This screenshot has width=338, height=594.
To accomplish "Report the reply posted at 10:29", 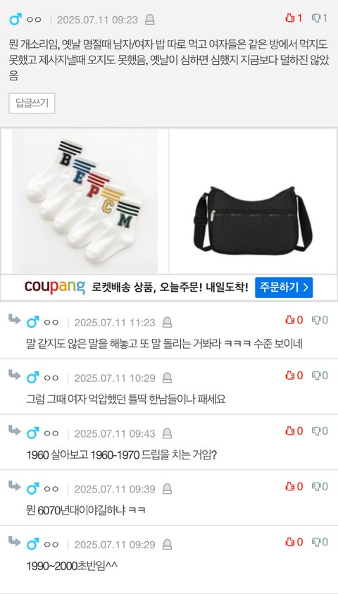I will click(x=167, y=378).
